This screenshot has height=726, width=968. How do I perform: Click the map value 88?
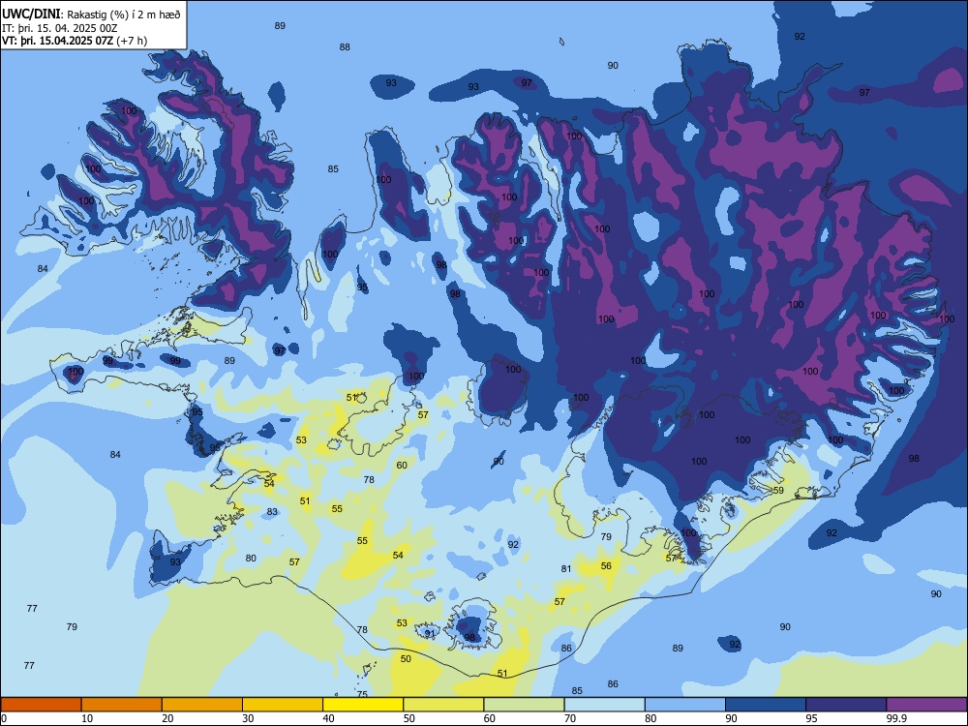346,46
